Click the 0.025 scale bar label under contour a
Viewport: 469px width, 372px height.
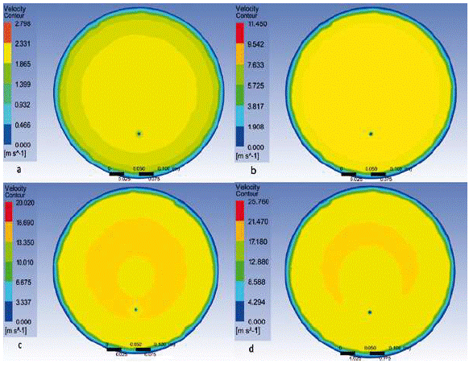coord(123,180)
